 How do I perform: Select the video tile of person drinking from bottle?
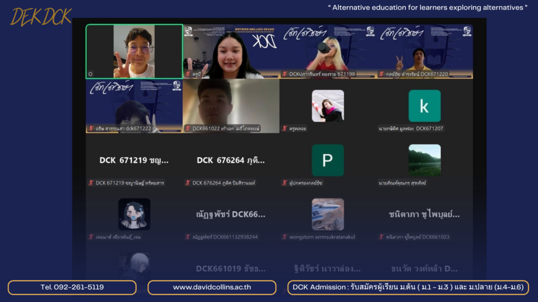tap(328, 51)
